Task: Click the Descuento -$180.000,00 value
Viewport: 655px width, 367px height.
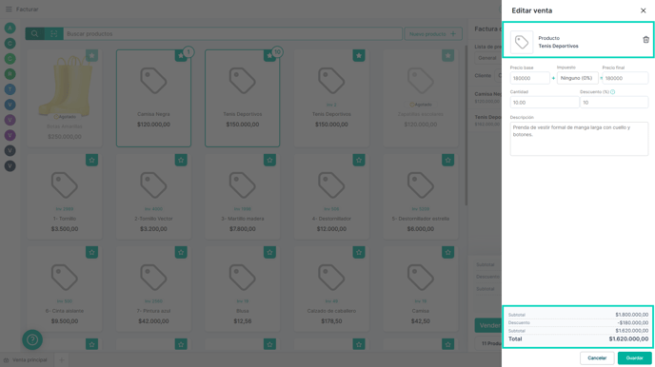Action: point(633,323)
